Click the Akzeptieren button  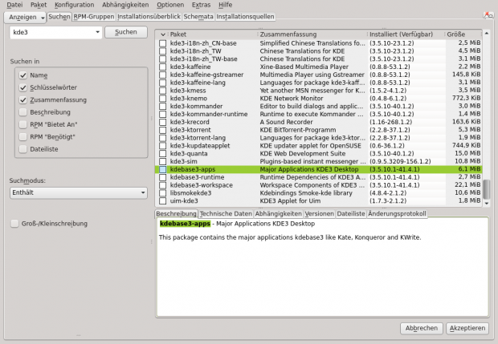click(467, 328)
